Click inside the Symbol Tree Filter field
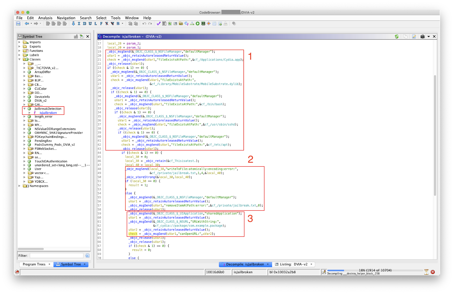The height and width of the screenshot is (294, 454). pyautogui.click(x=56, y=255)
